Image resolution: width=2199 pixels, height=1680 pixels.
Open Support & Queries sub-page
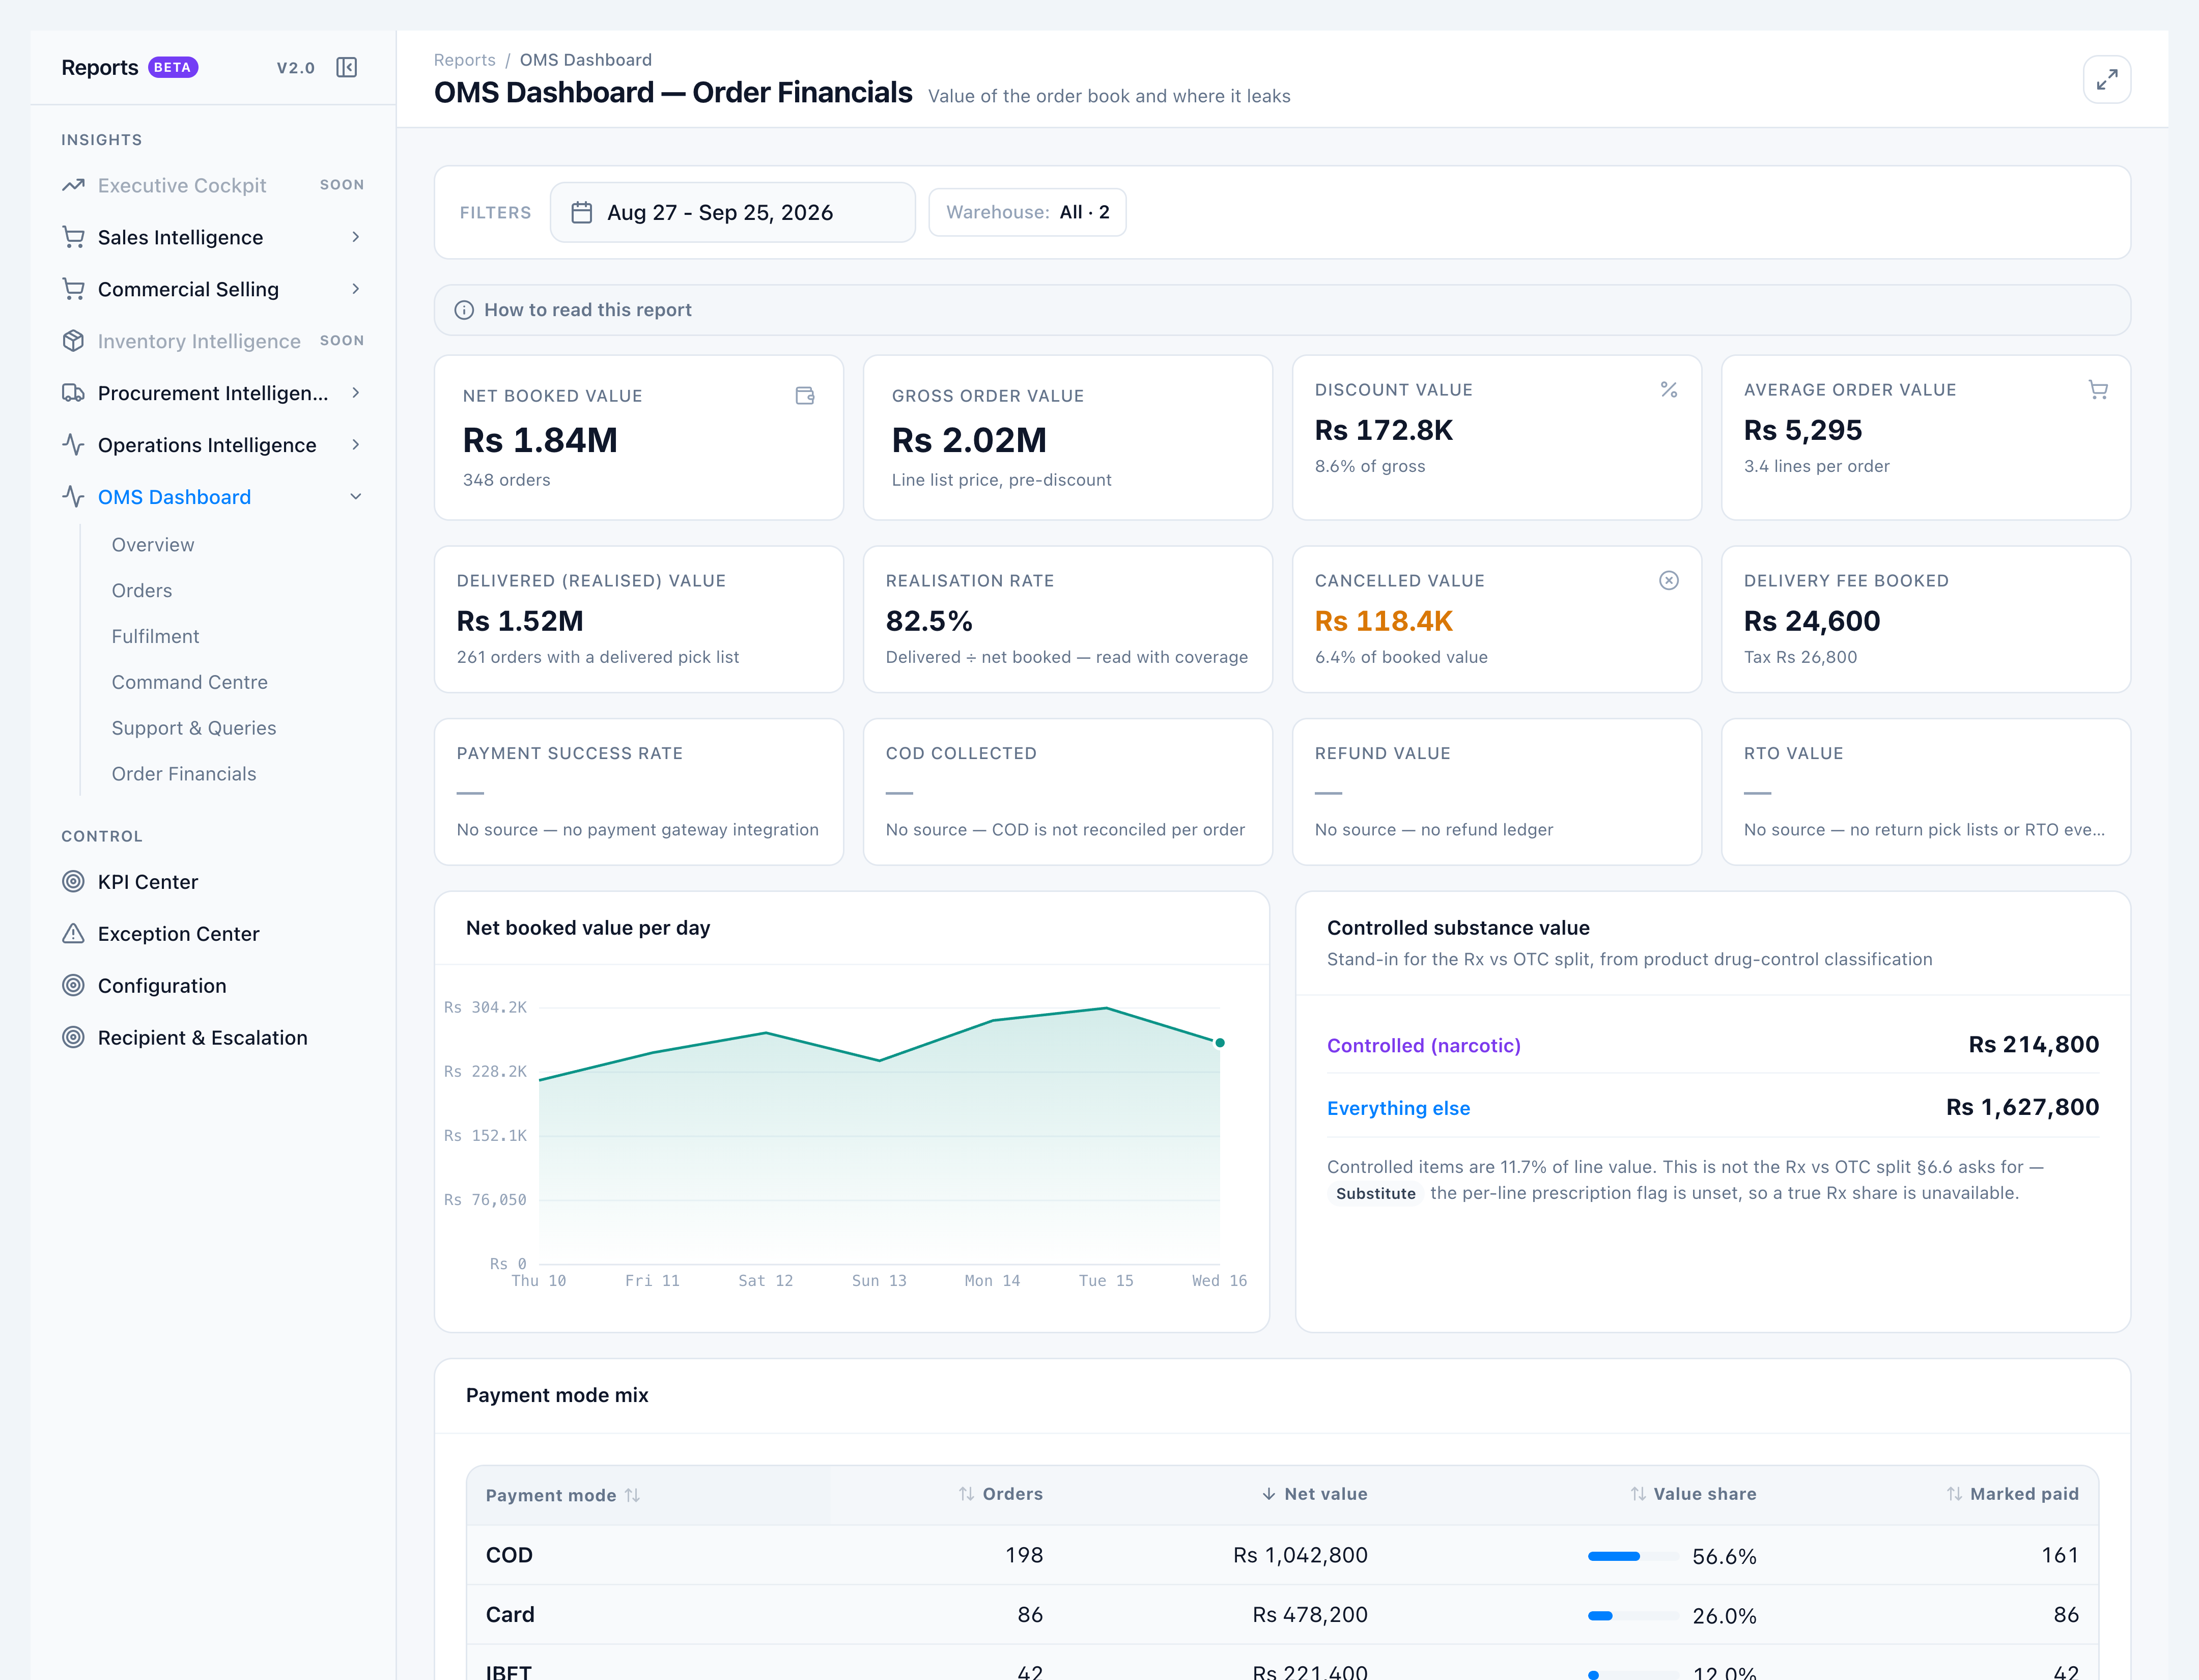point(194,729)
